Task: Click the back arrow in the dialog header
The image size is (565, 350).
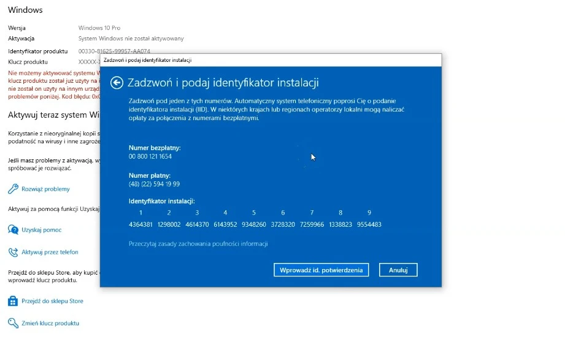Action: (117, 83)
